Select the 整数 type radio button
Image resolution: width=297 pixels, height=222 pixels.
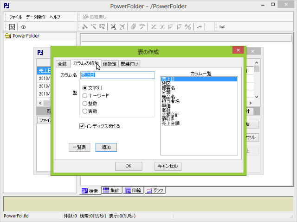click(90, 103)
